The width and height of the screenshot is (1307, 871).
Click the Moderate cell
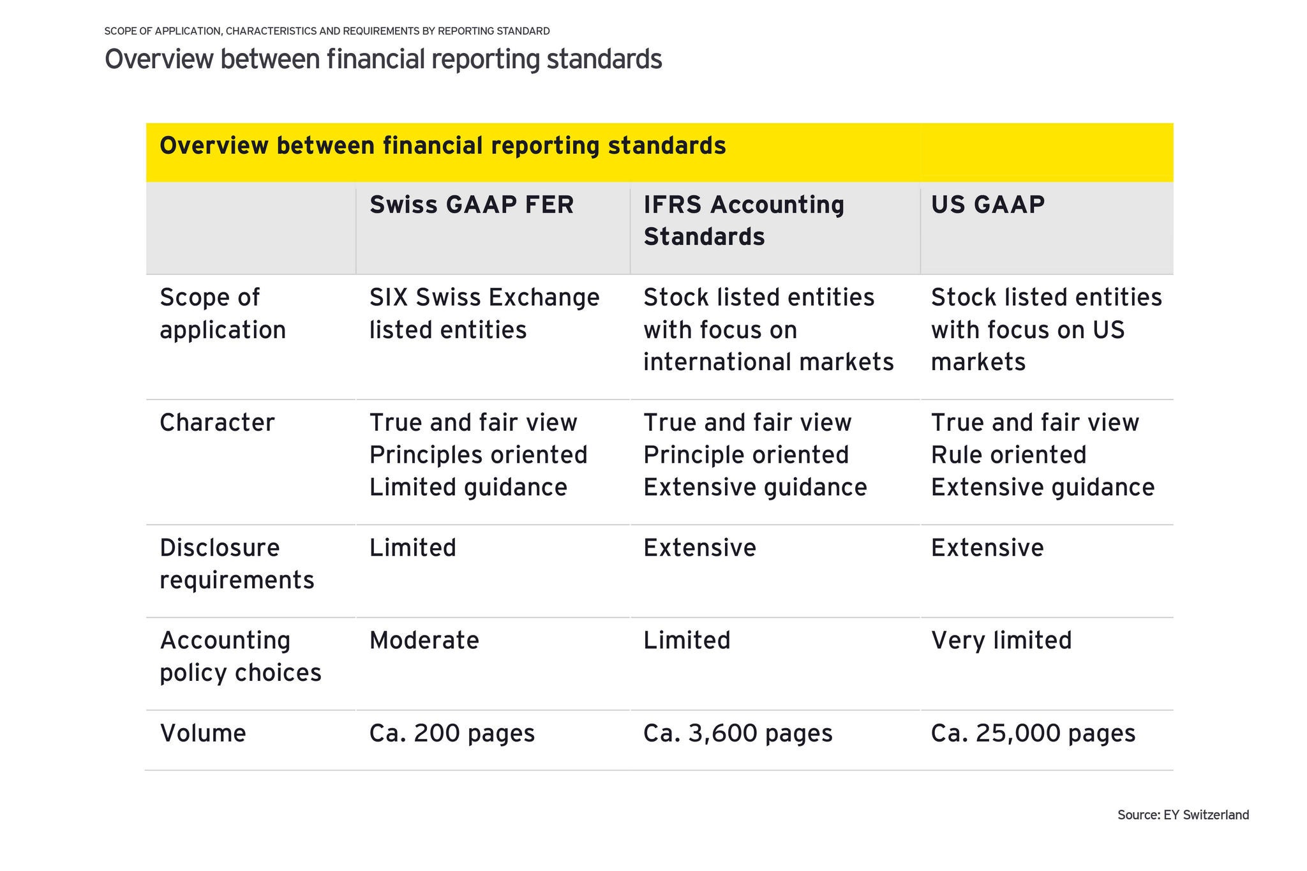(424, 640)
